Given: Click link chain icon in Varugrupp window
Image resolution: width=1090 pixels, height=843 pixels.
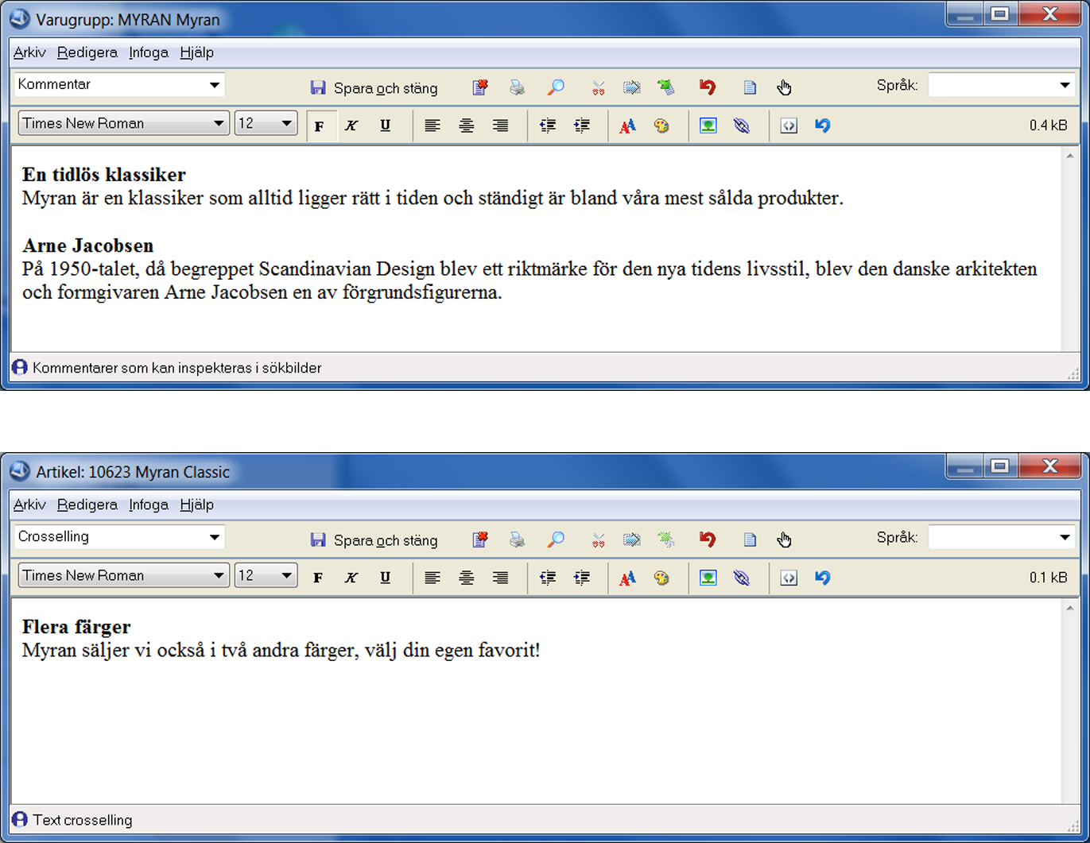Looking at the screenshot, I should pos(742,126).
